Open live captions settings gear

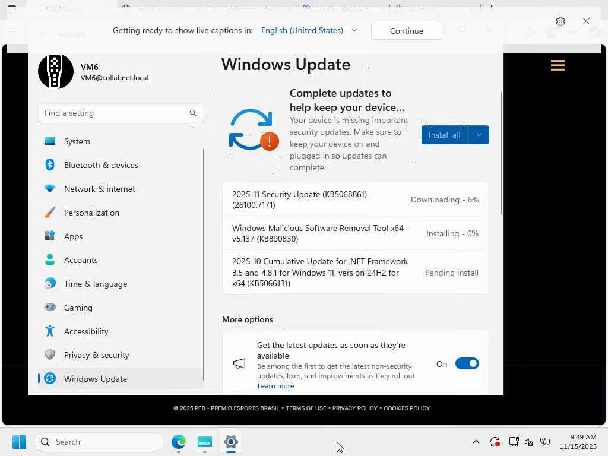[x=560, y=21]
